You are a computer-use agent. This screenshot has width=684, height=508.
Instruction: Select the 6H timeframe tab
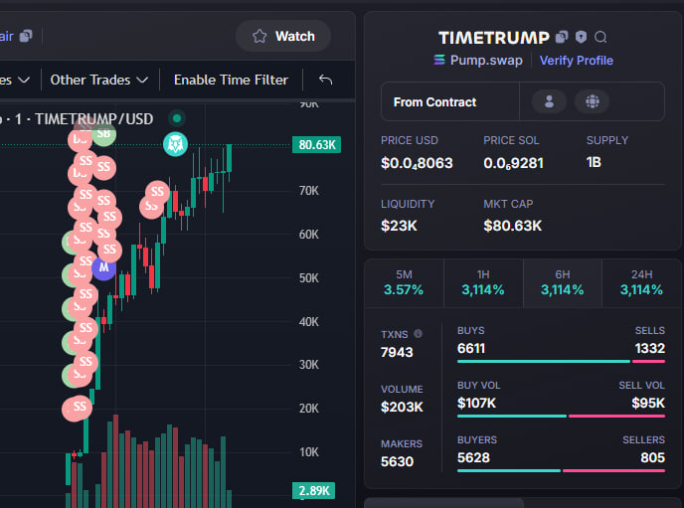tap(563, 282)
